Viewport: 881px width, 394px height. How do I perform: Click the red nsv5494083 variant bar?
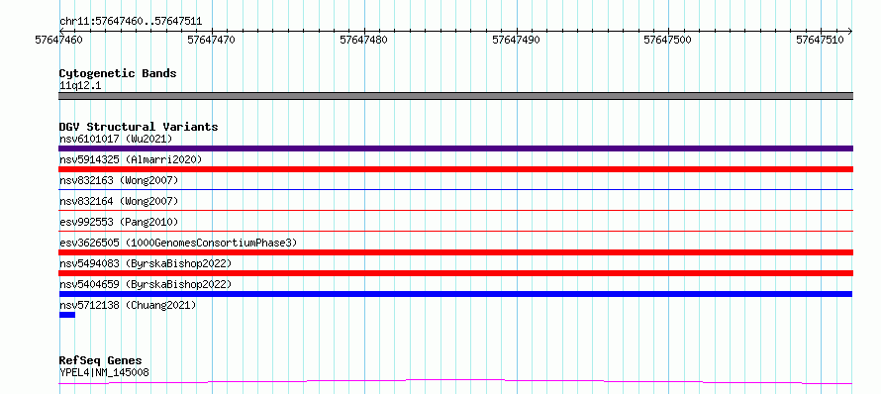coord(455,273)
